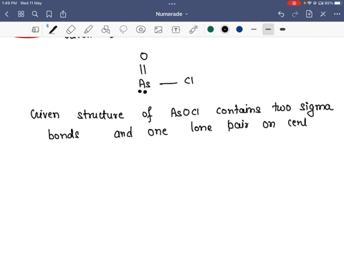
Task: Select the Pen tool
Action: click(53, 29)
